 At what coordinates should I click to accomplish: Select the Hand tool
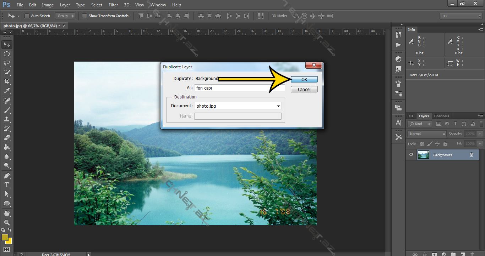(x=7, y=214)
